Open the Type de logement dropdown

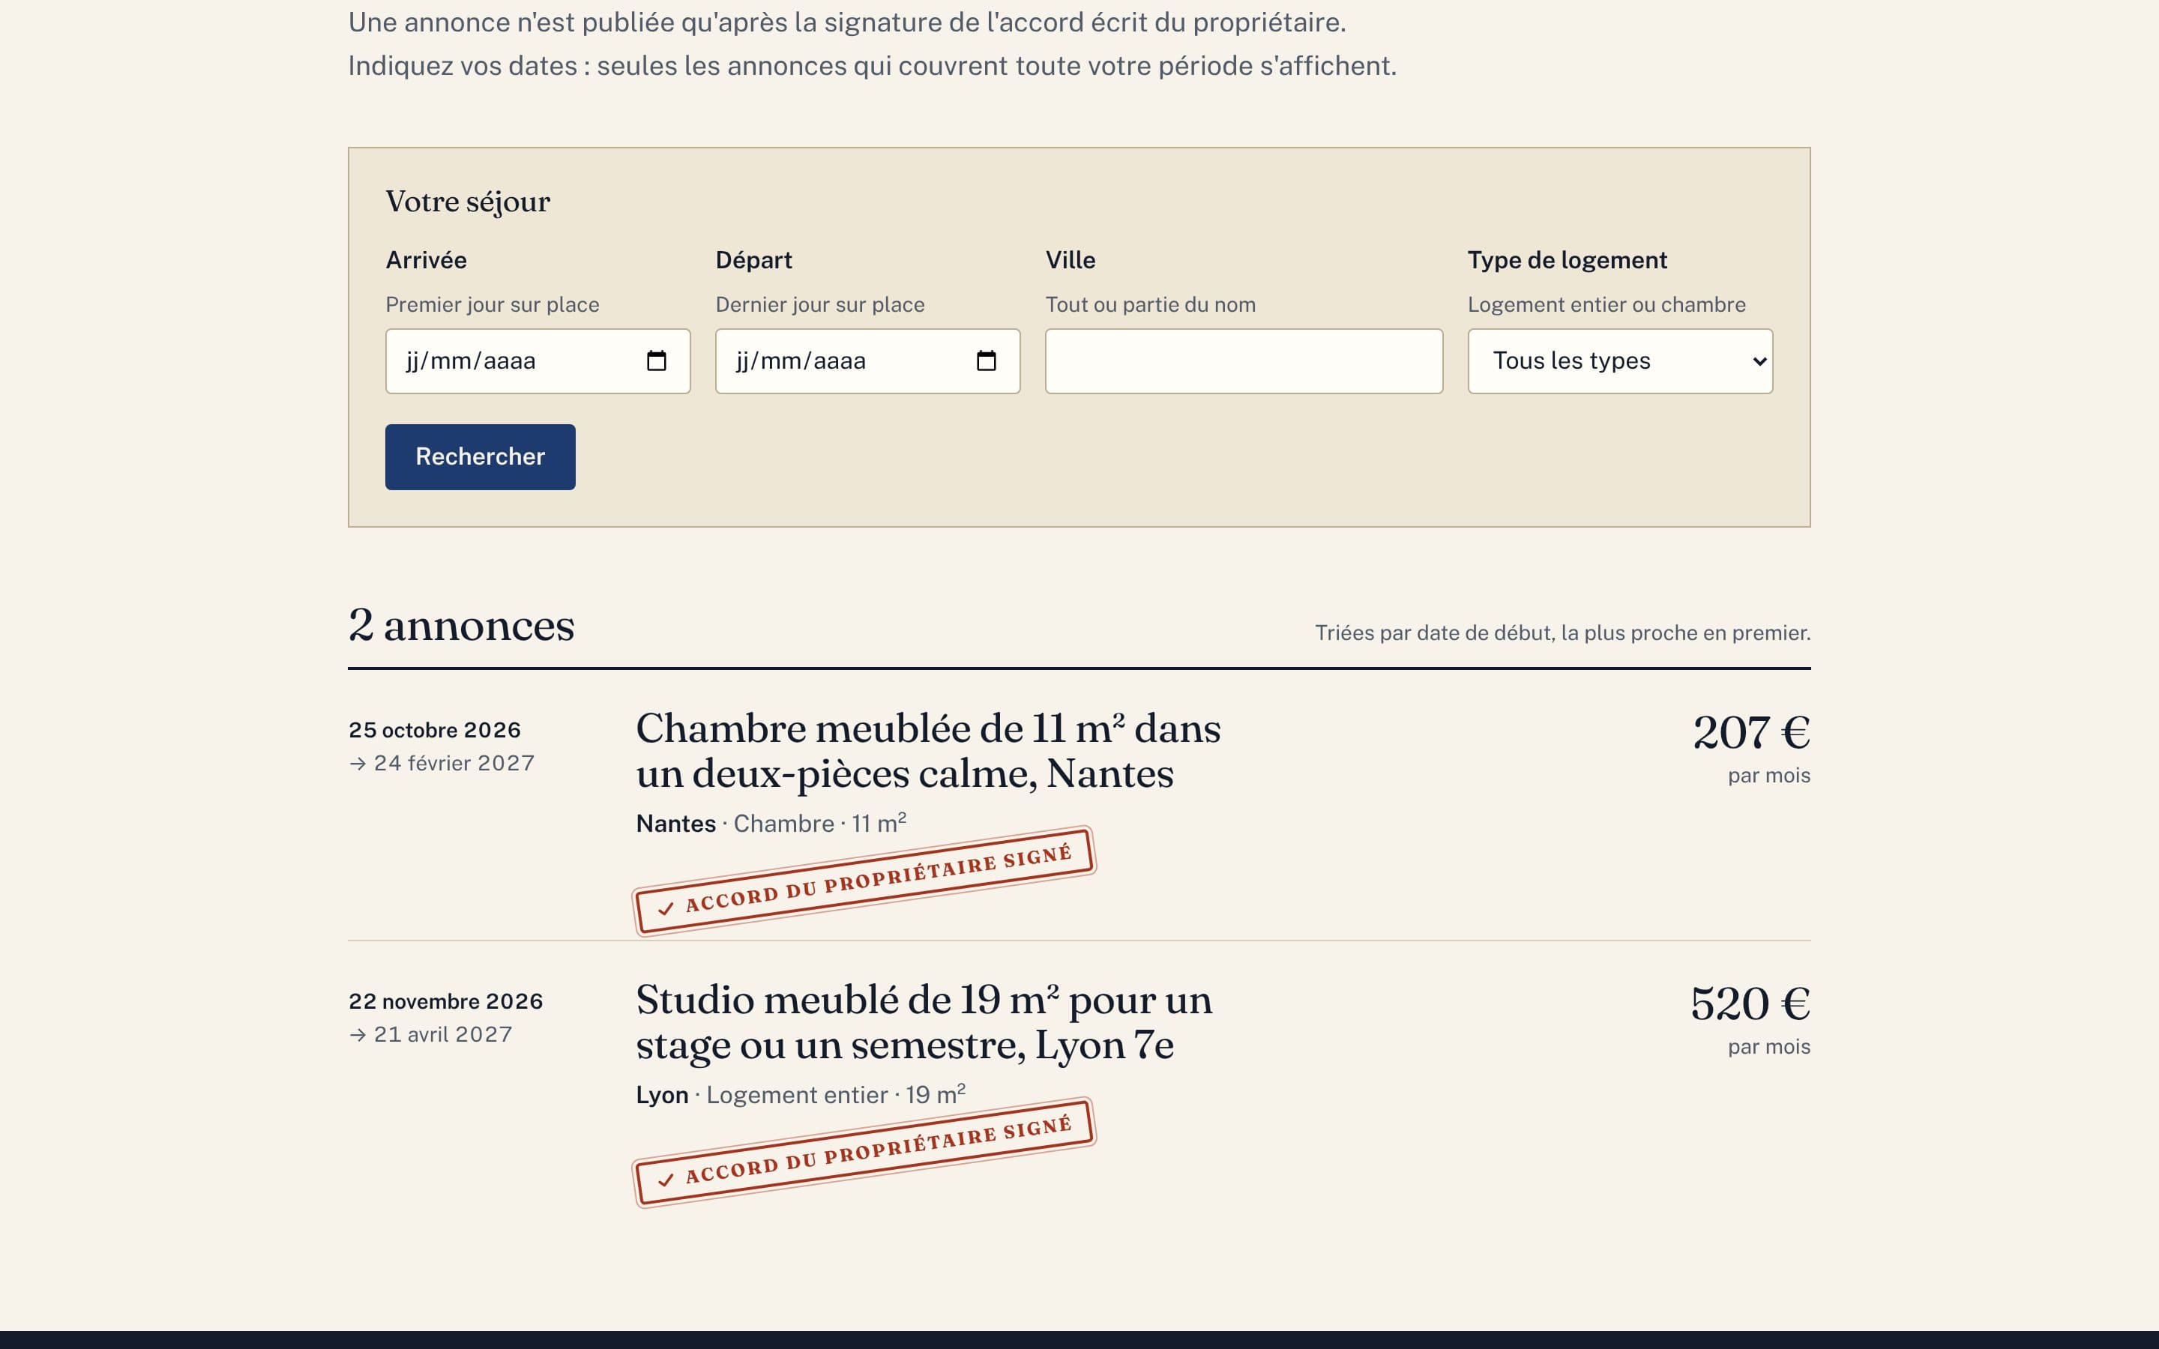[x=1620, y=360]
